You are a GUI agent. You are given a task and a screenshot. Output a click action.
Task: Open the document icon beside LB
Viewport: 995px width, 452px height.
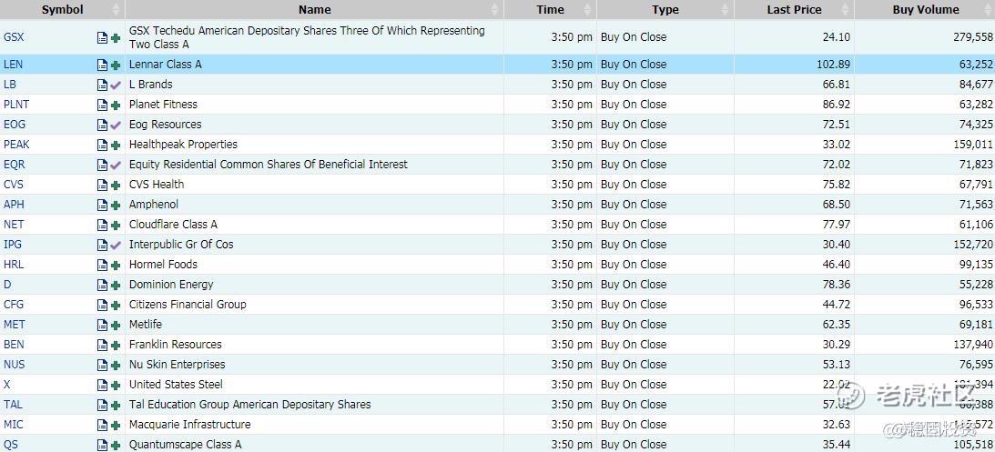pyautogui.click(x=102, y=85)
